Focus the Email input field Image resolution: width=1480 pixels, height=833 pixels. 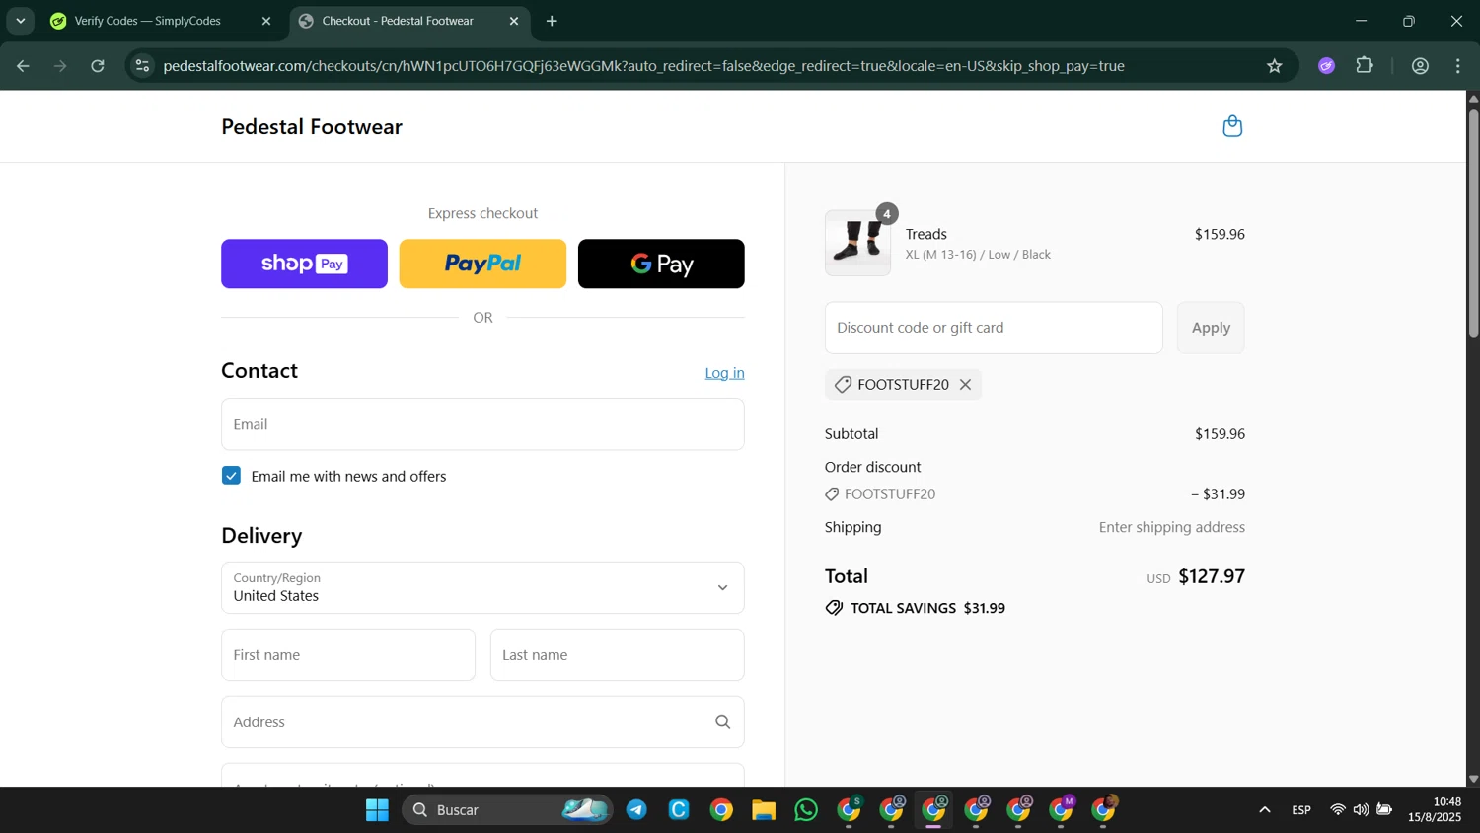pyautogui.click(x=482, y=424)
